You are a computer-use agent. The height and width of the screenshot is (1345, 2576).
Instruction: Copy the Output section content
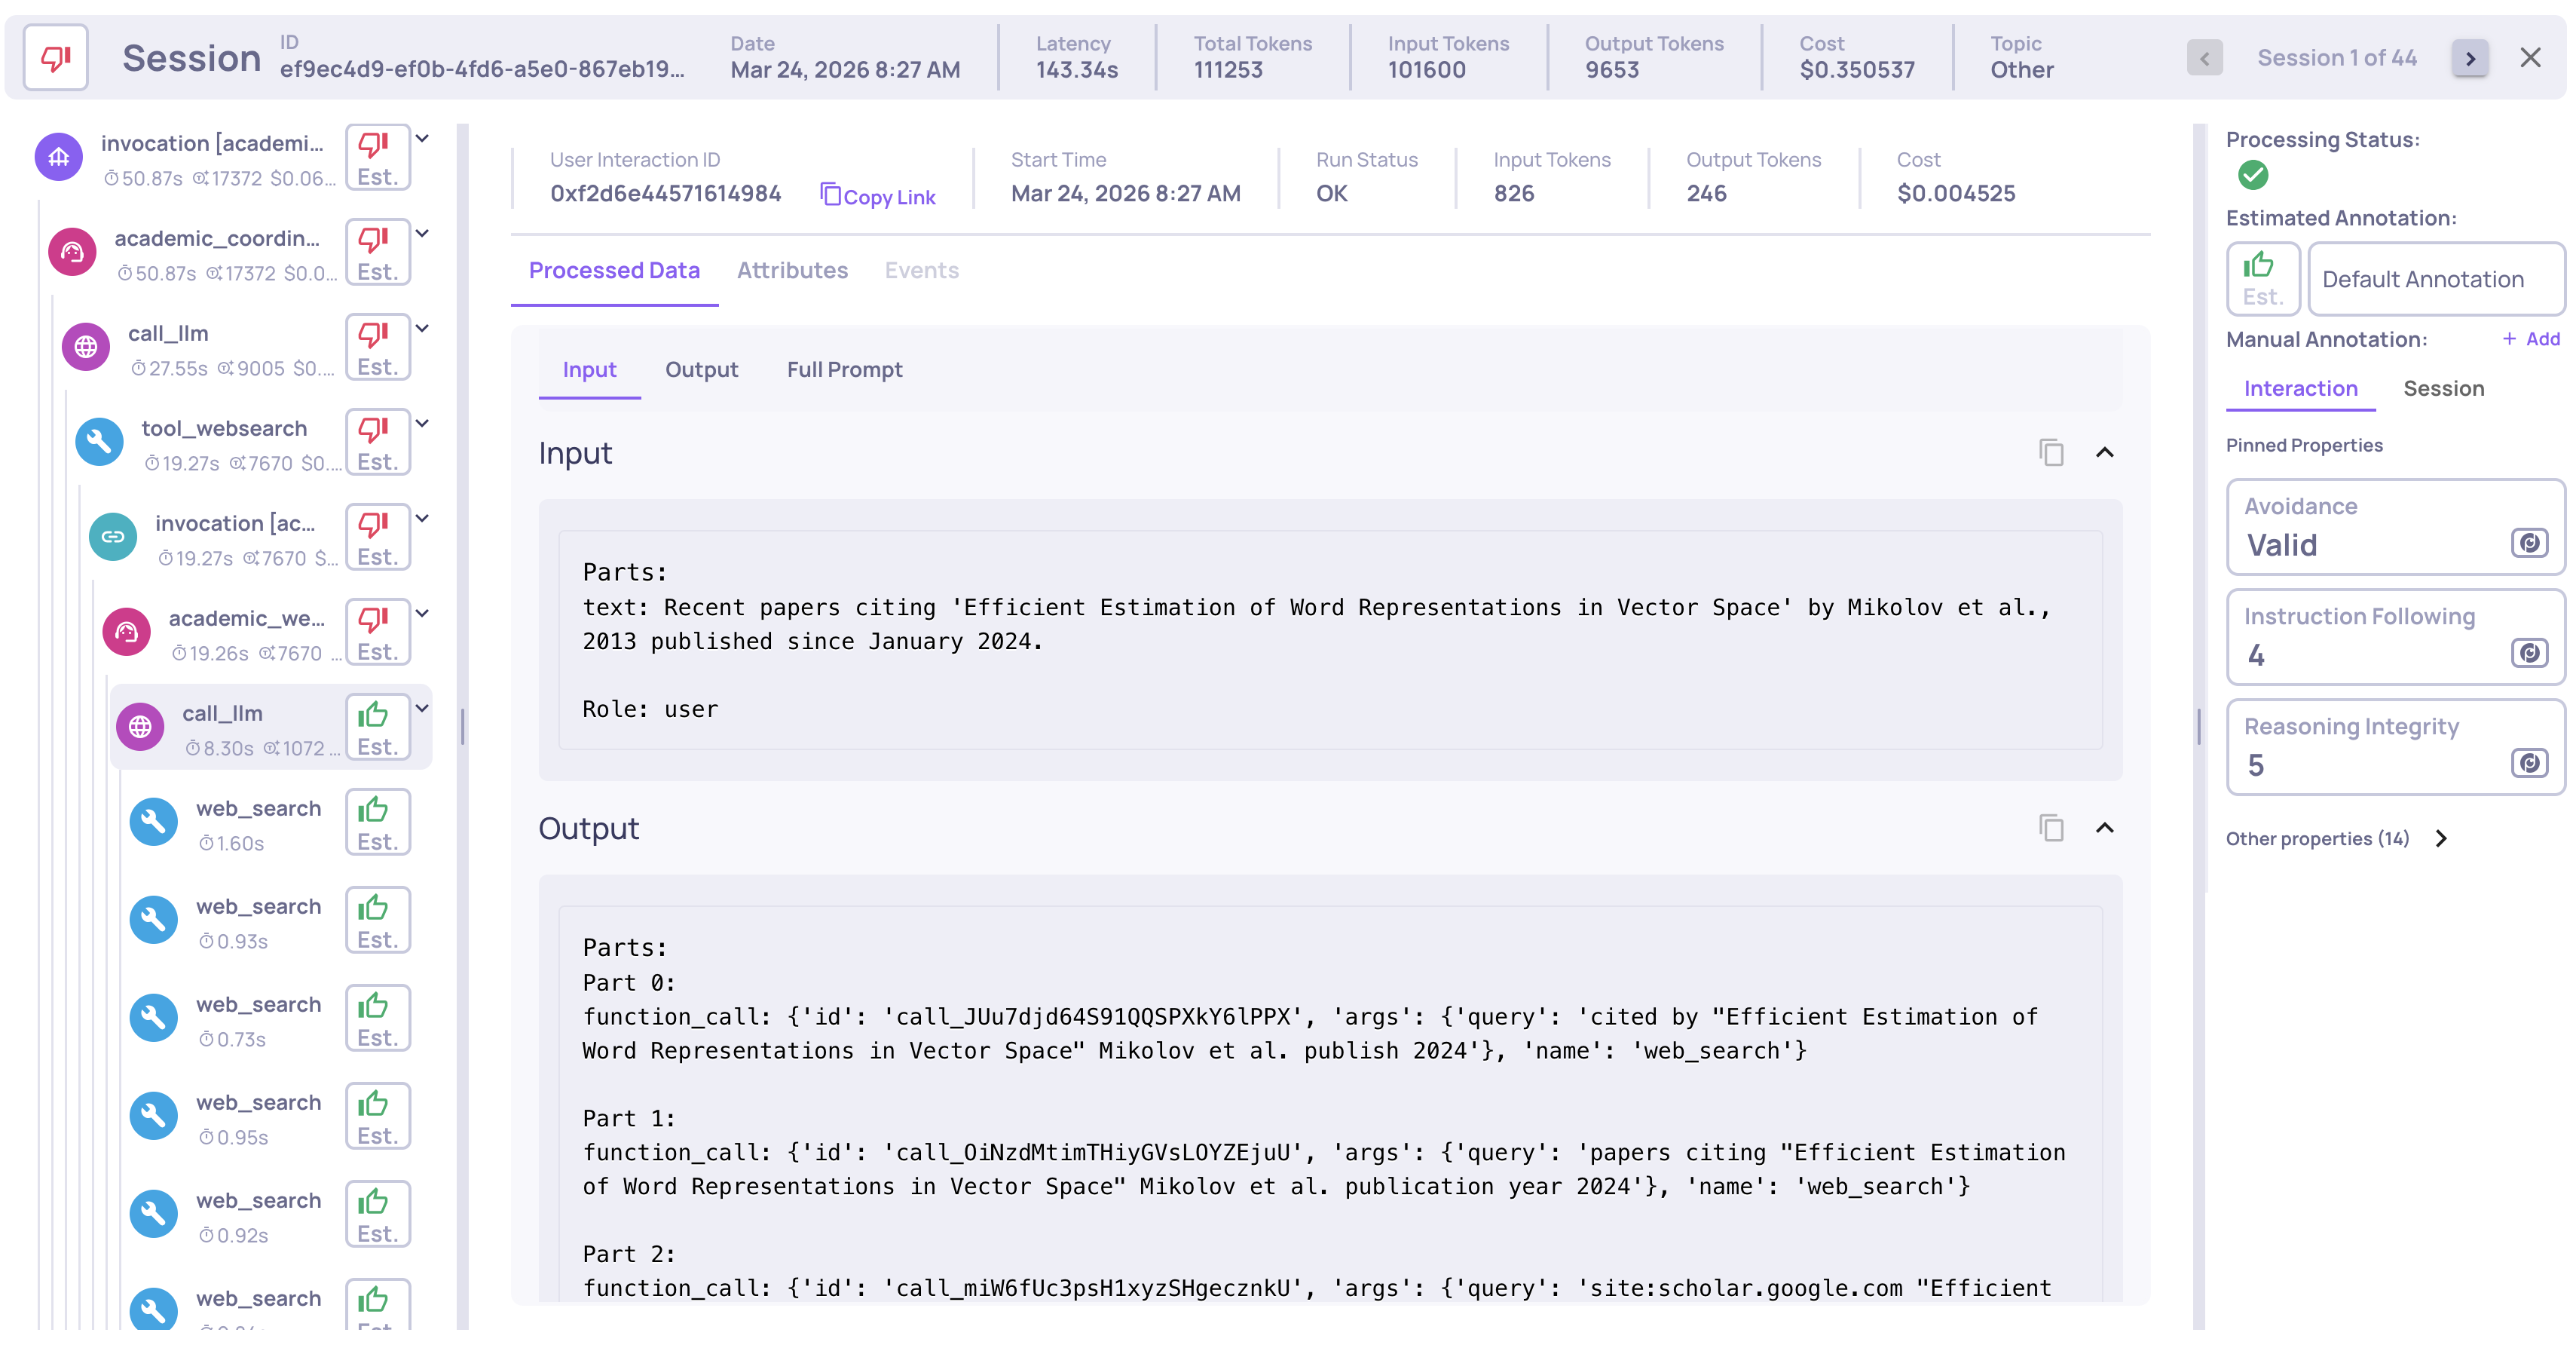2051,828
